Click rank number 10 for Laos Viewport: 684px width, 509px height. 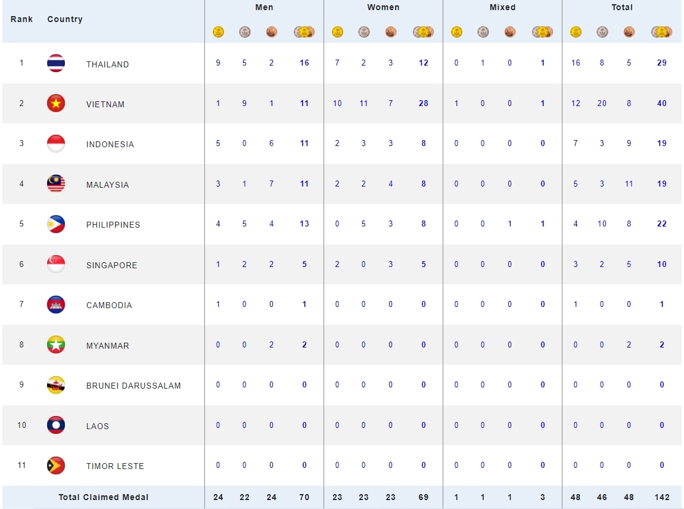point(22,425)
